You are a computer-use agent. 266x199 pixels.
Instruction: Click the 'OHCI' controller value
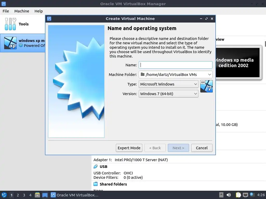(x=128, y=173)
